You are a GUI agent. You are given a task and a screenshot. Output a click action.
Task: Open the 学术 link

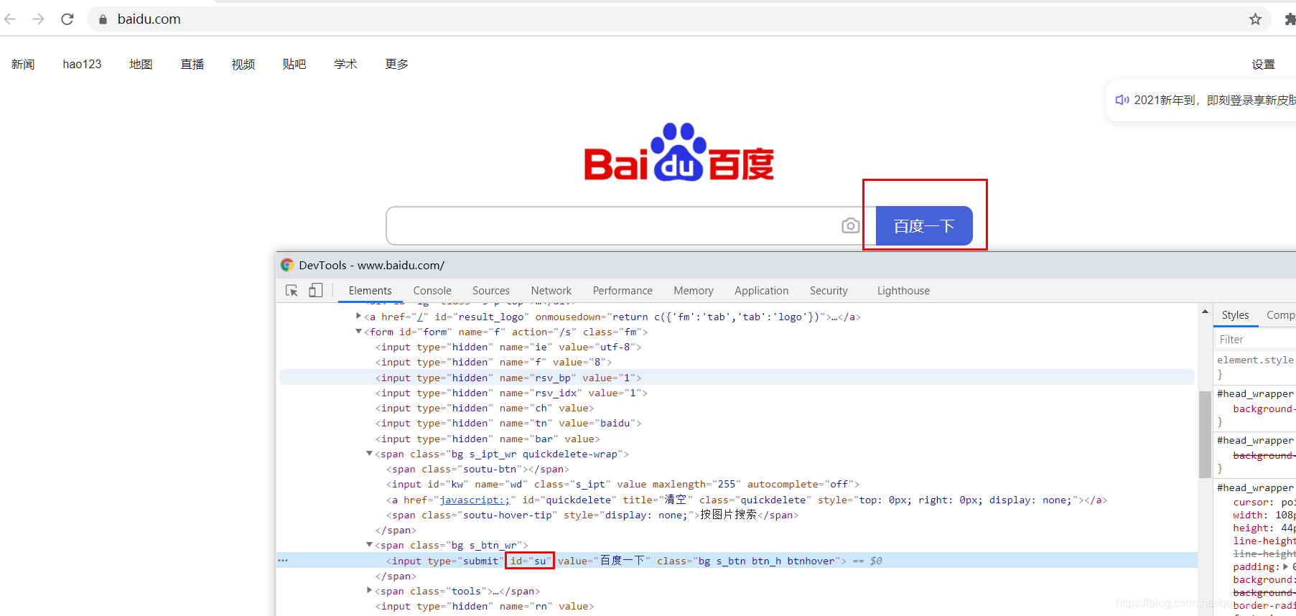tap(345, 65)
